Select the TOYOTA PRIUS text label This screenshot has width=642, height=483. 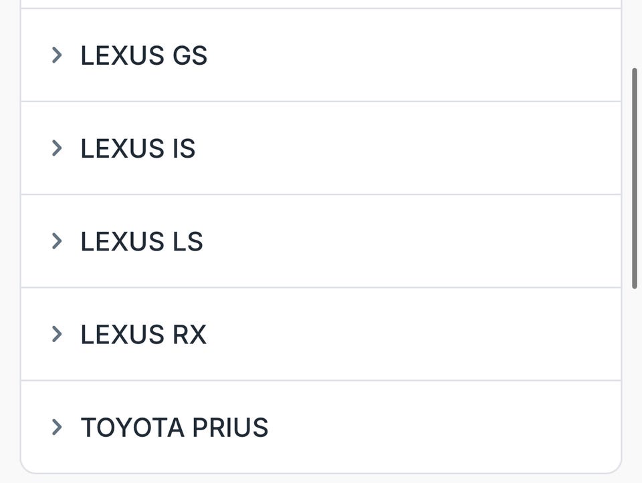[175, 427]
